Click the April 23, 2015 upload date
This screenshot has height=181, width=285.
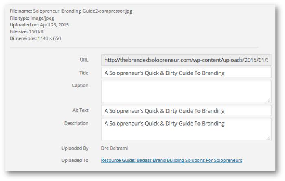tap(54, 25)
